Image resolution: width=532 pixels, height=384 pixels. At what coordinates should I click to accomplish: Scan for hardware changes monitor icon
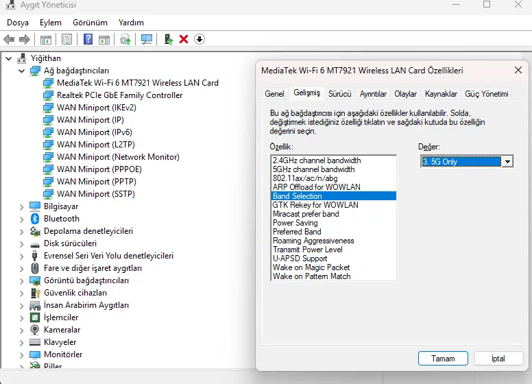pos(147,39)
